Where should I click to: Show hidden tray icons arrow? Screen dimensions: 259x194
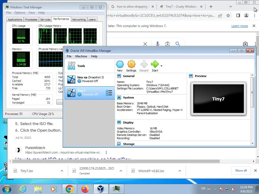pos(215,189)
